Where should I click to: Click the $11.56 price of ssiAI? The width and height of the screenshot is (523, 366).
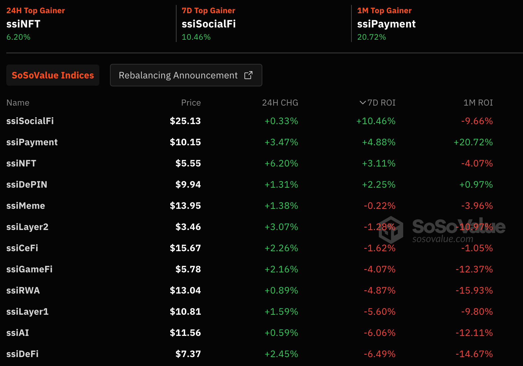(185, 333)
